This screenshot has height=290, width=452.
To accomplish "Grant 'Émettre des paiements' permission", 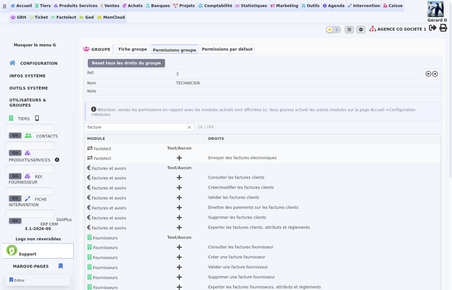I will (x=179, y=208).
